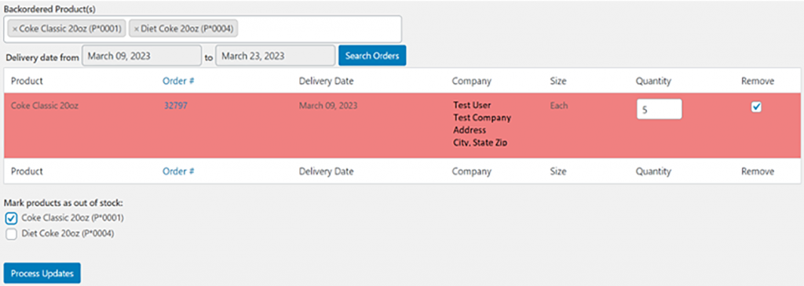Click the Quantity column header at top
Screen dimensions: 804x286
point(653,81)
